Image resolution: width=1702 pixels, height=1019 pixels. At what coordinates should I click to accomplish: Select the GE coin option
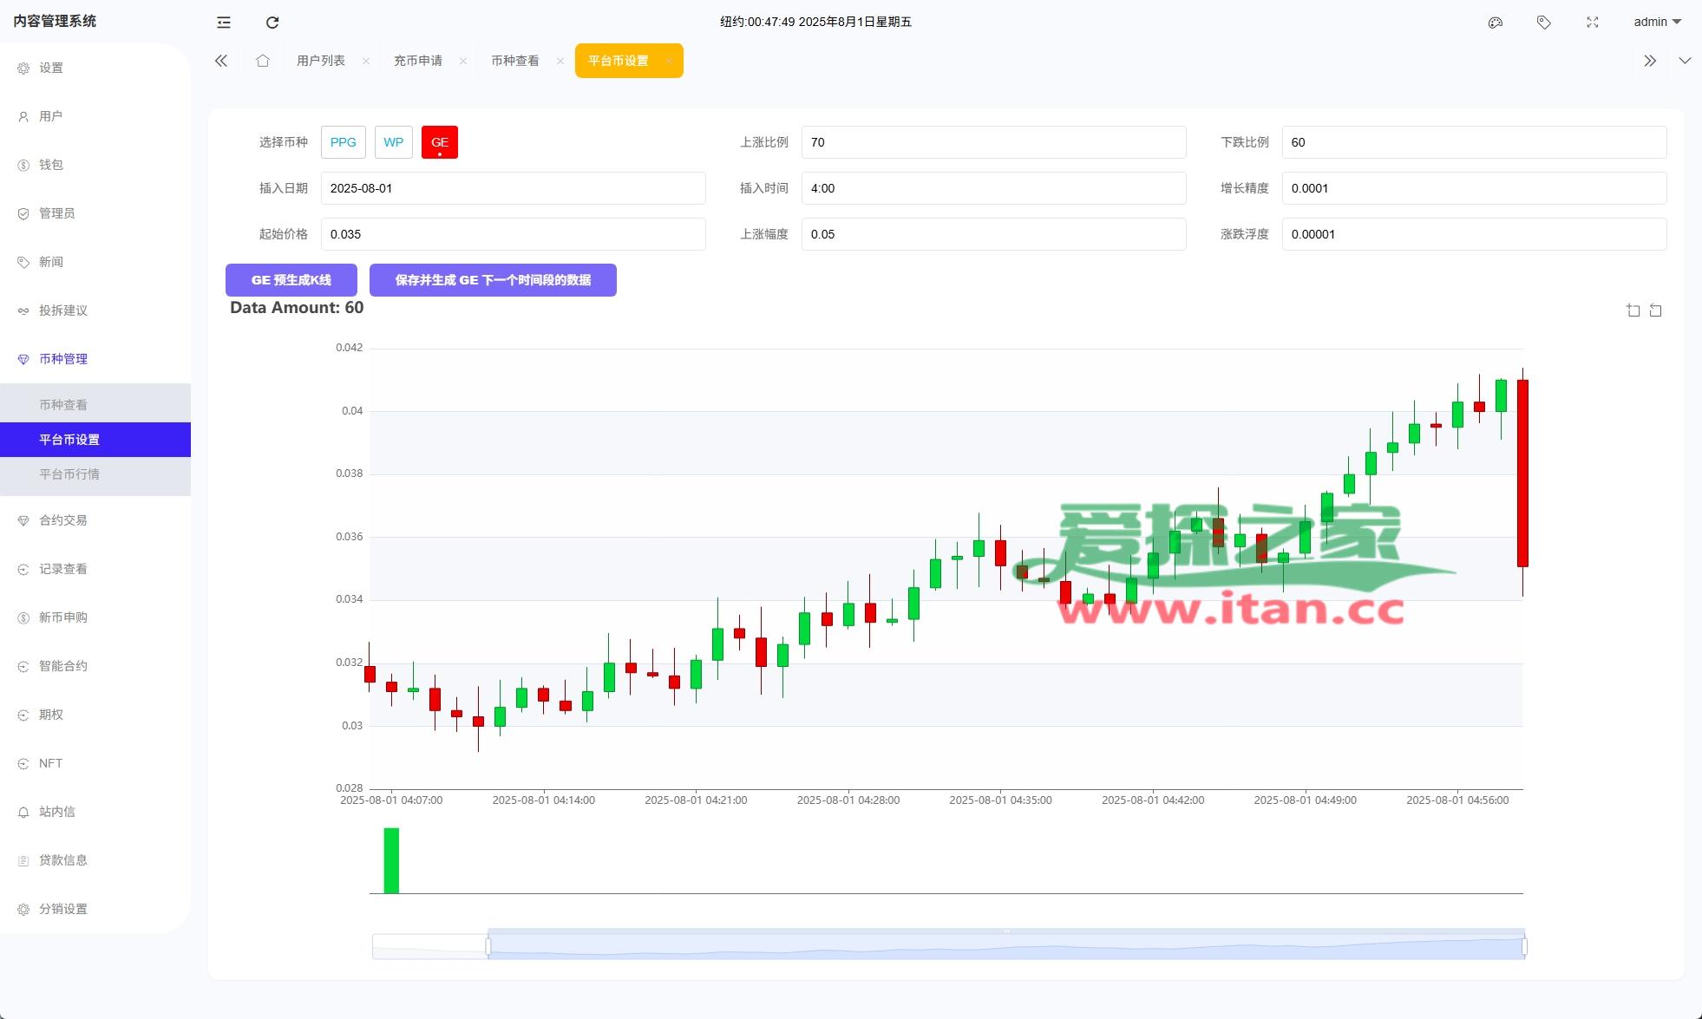click(x=439, y=142)
